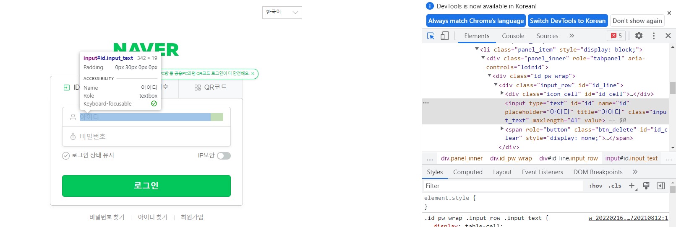Show the computed styles sidebar icon
Screen dimensions: 676x227
(661, 186)
